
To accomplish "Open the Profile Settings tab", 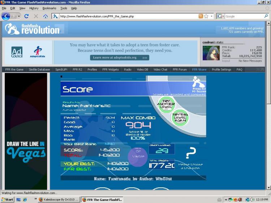I will 221,69.
